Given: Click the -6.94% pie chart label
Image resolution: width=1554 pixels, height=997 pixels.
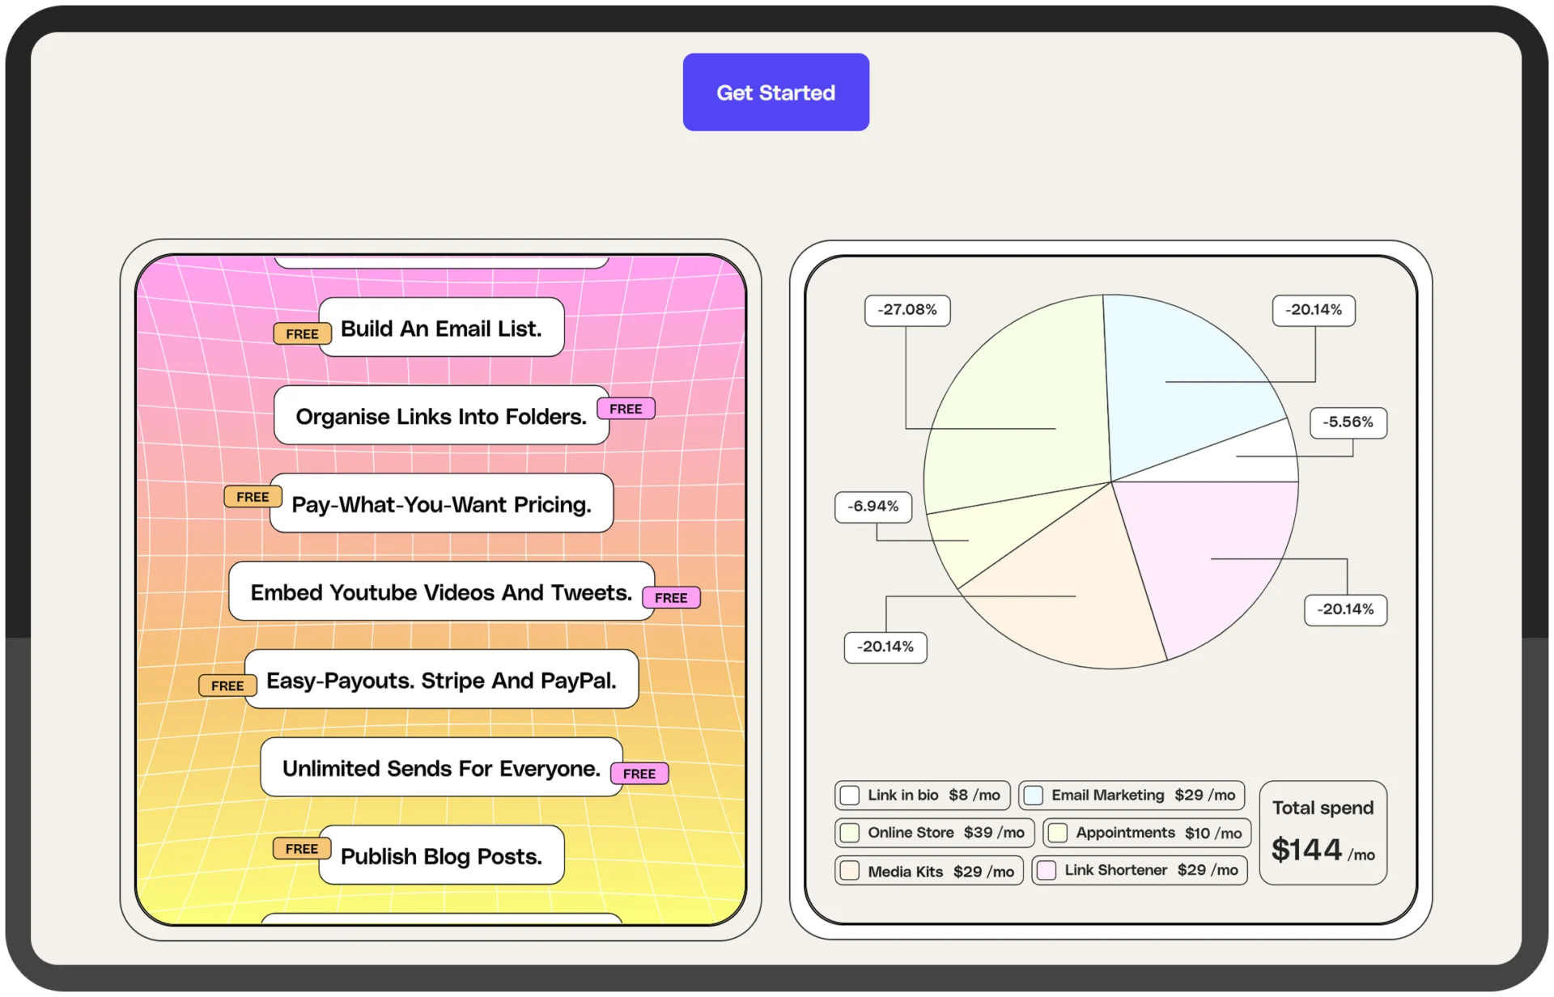Looking at the screenshot, I should 873,507.
